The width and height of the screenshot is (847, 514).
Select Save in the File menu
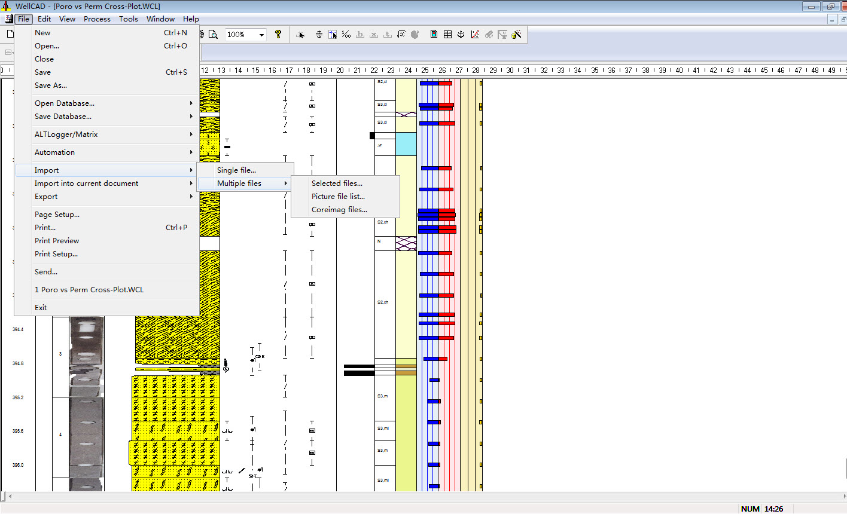(107, 72)
